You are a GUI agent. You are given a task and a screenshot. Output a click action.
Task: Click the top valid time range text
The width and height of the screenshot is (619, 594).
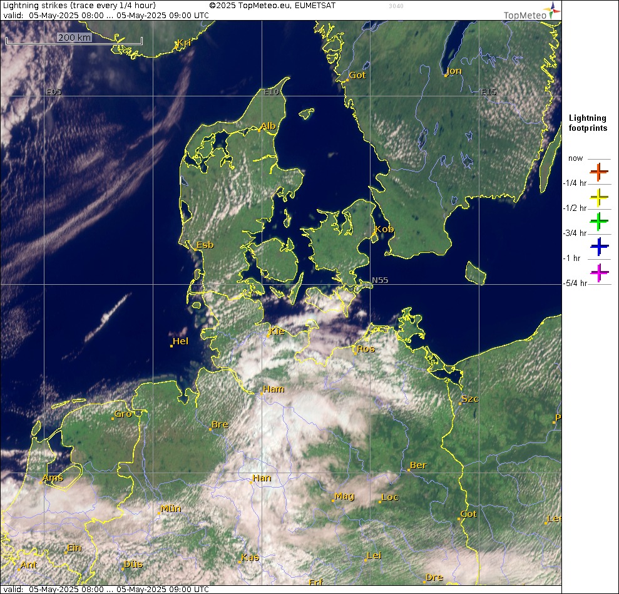[106, 16]
